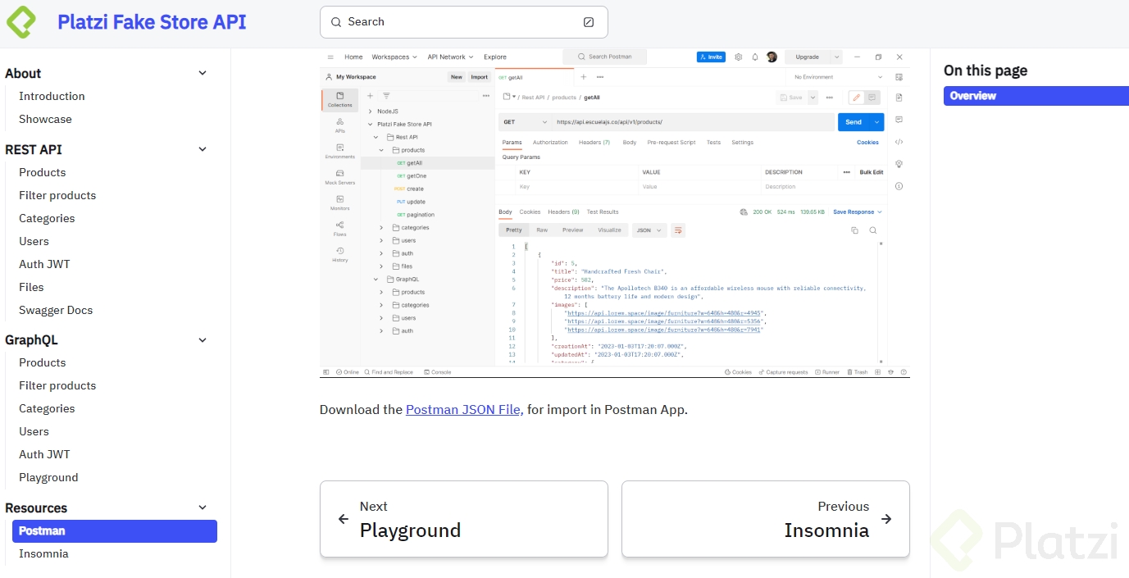Open the Swagger Docs page

point(56,310)
